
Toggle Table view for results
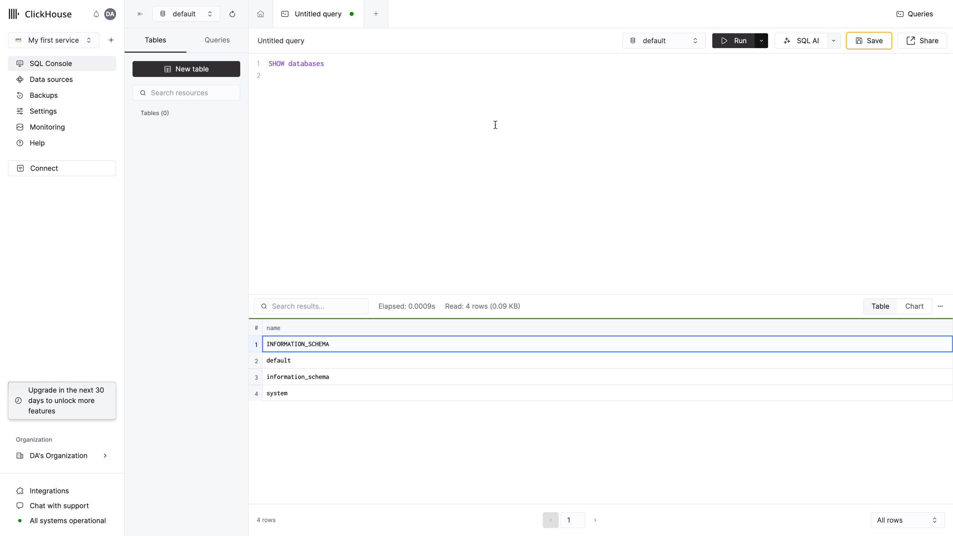[880, 306]
